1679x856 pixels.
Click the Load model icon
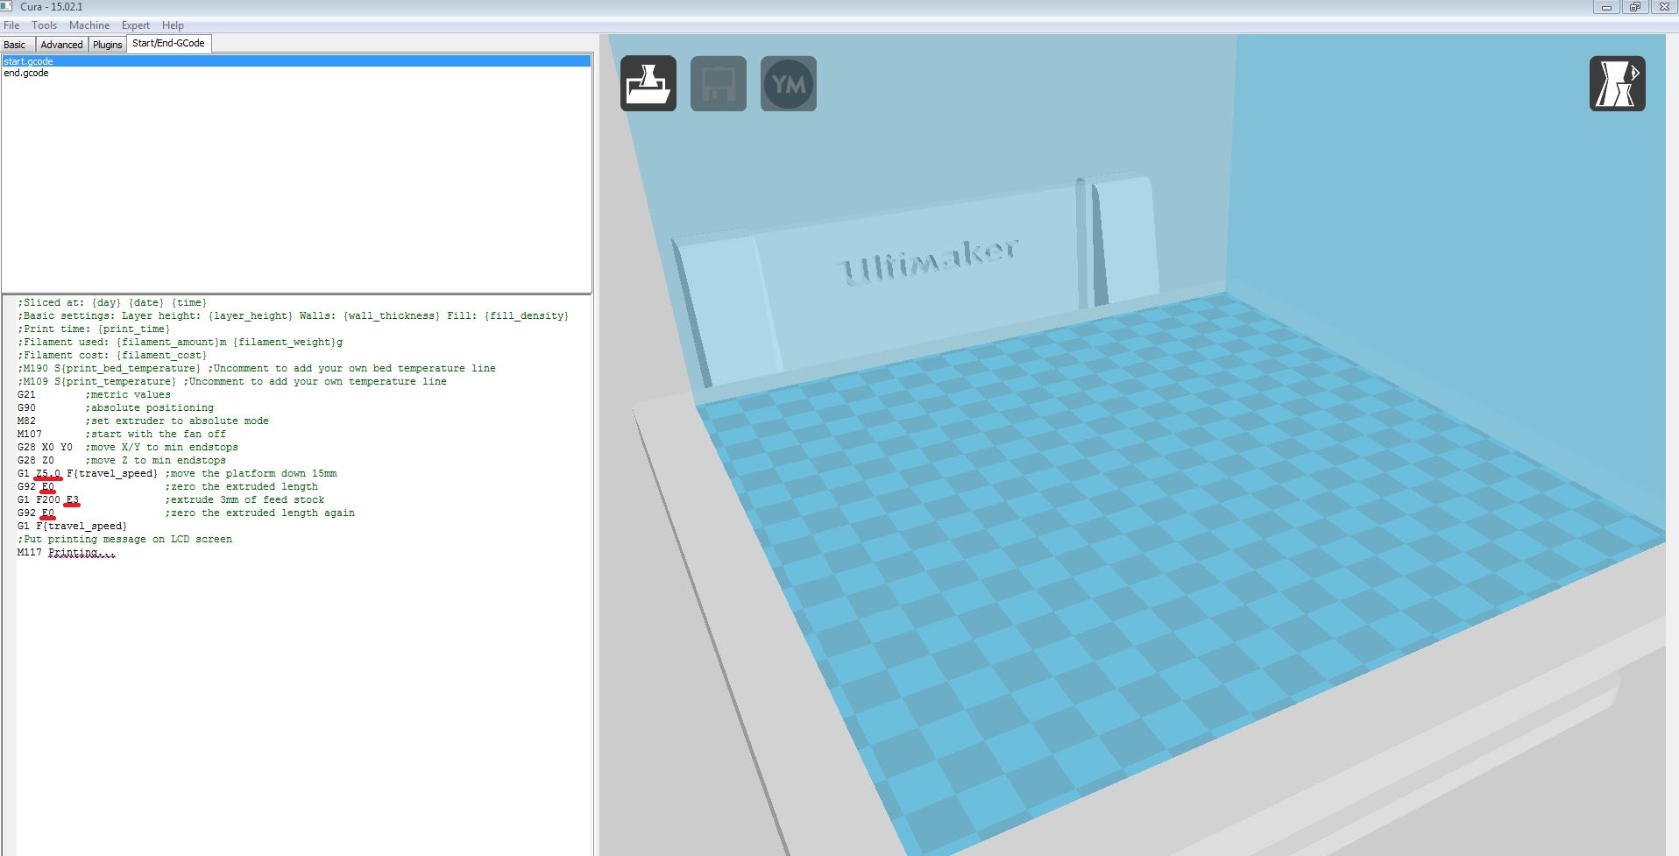pos(648,84)
